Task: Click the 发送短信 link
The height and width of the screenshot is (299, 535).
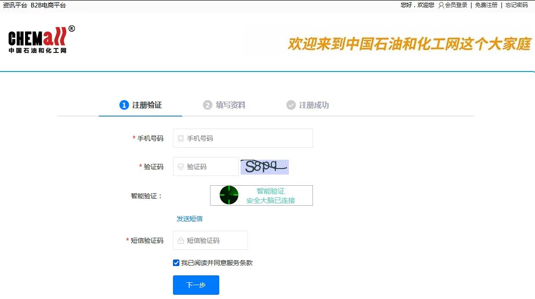Action: [190, 218]
